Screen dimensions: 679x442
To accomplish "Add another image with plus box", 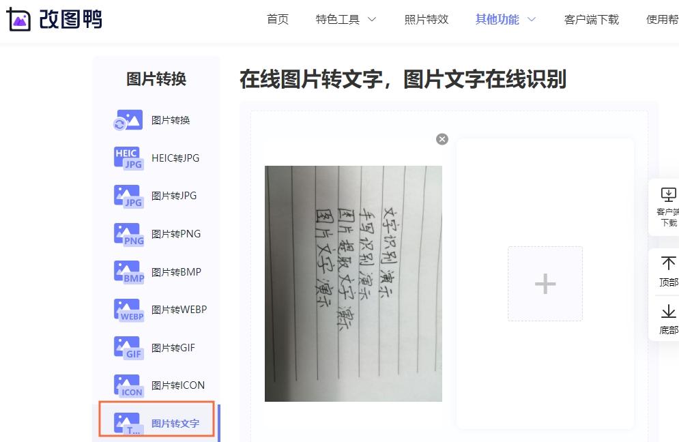I will click(x=545, y=284).
